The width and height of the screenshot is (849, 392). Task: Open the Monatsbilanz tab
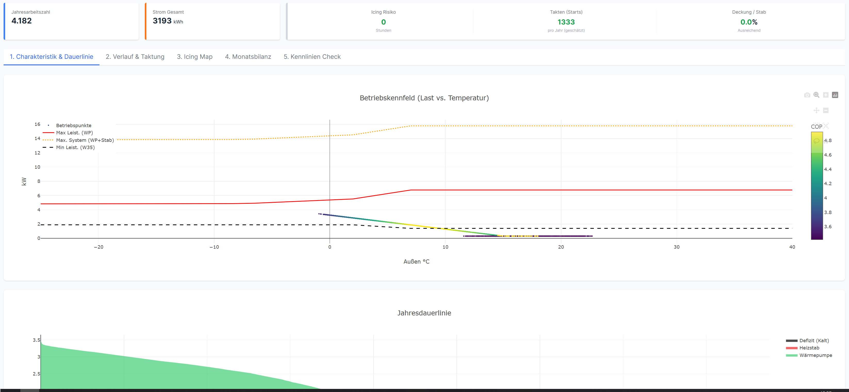248,57
